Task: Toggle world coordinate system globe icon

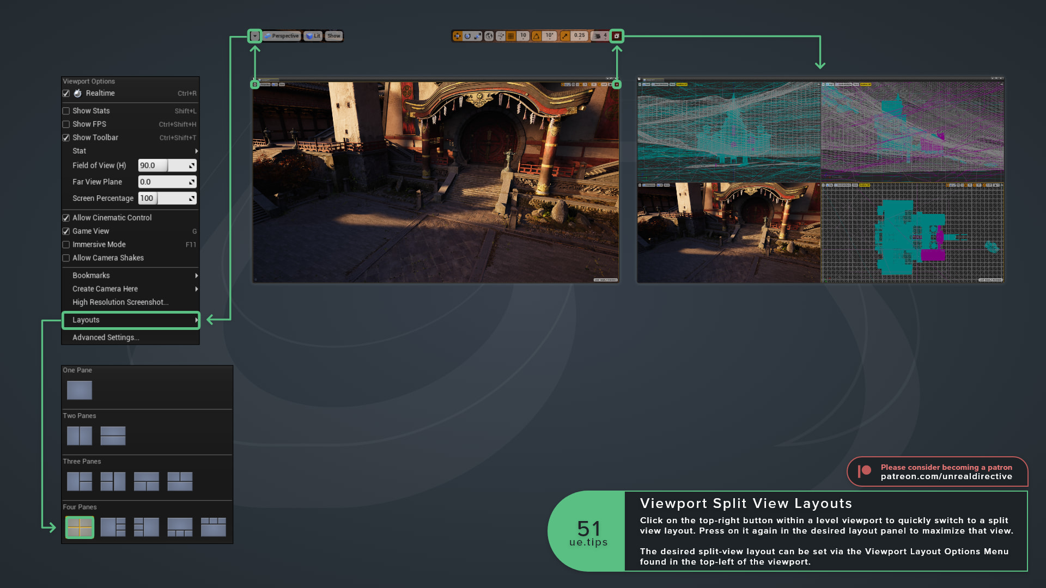Action: [x=489, y=36]
